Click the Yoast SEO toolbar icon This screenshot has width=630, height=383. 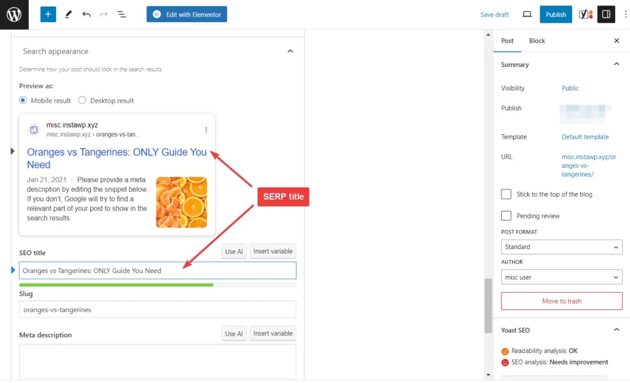[x=584, y=14]
